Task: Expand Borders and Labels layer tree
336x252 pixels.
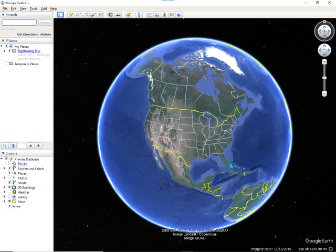Action: 5,169
